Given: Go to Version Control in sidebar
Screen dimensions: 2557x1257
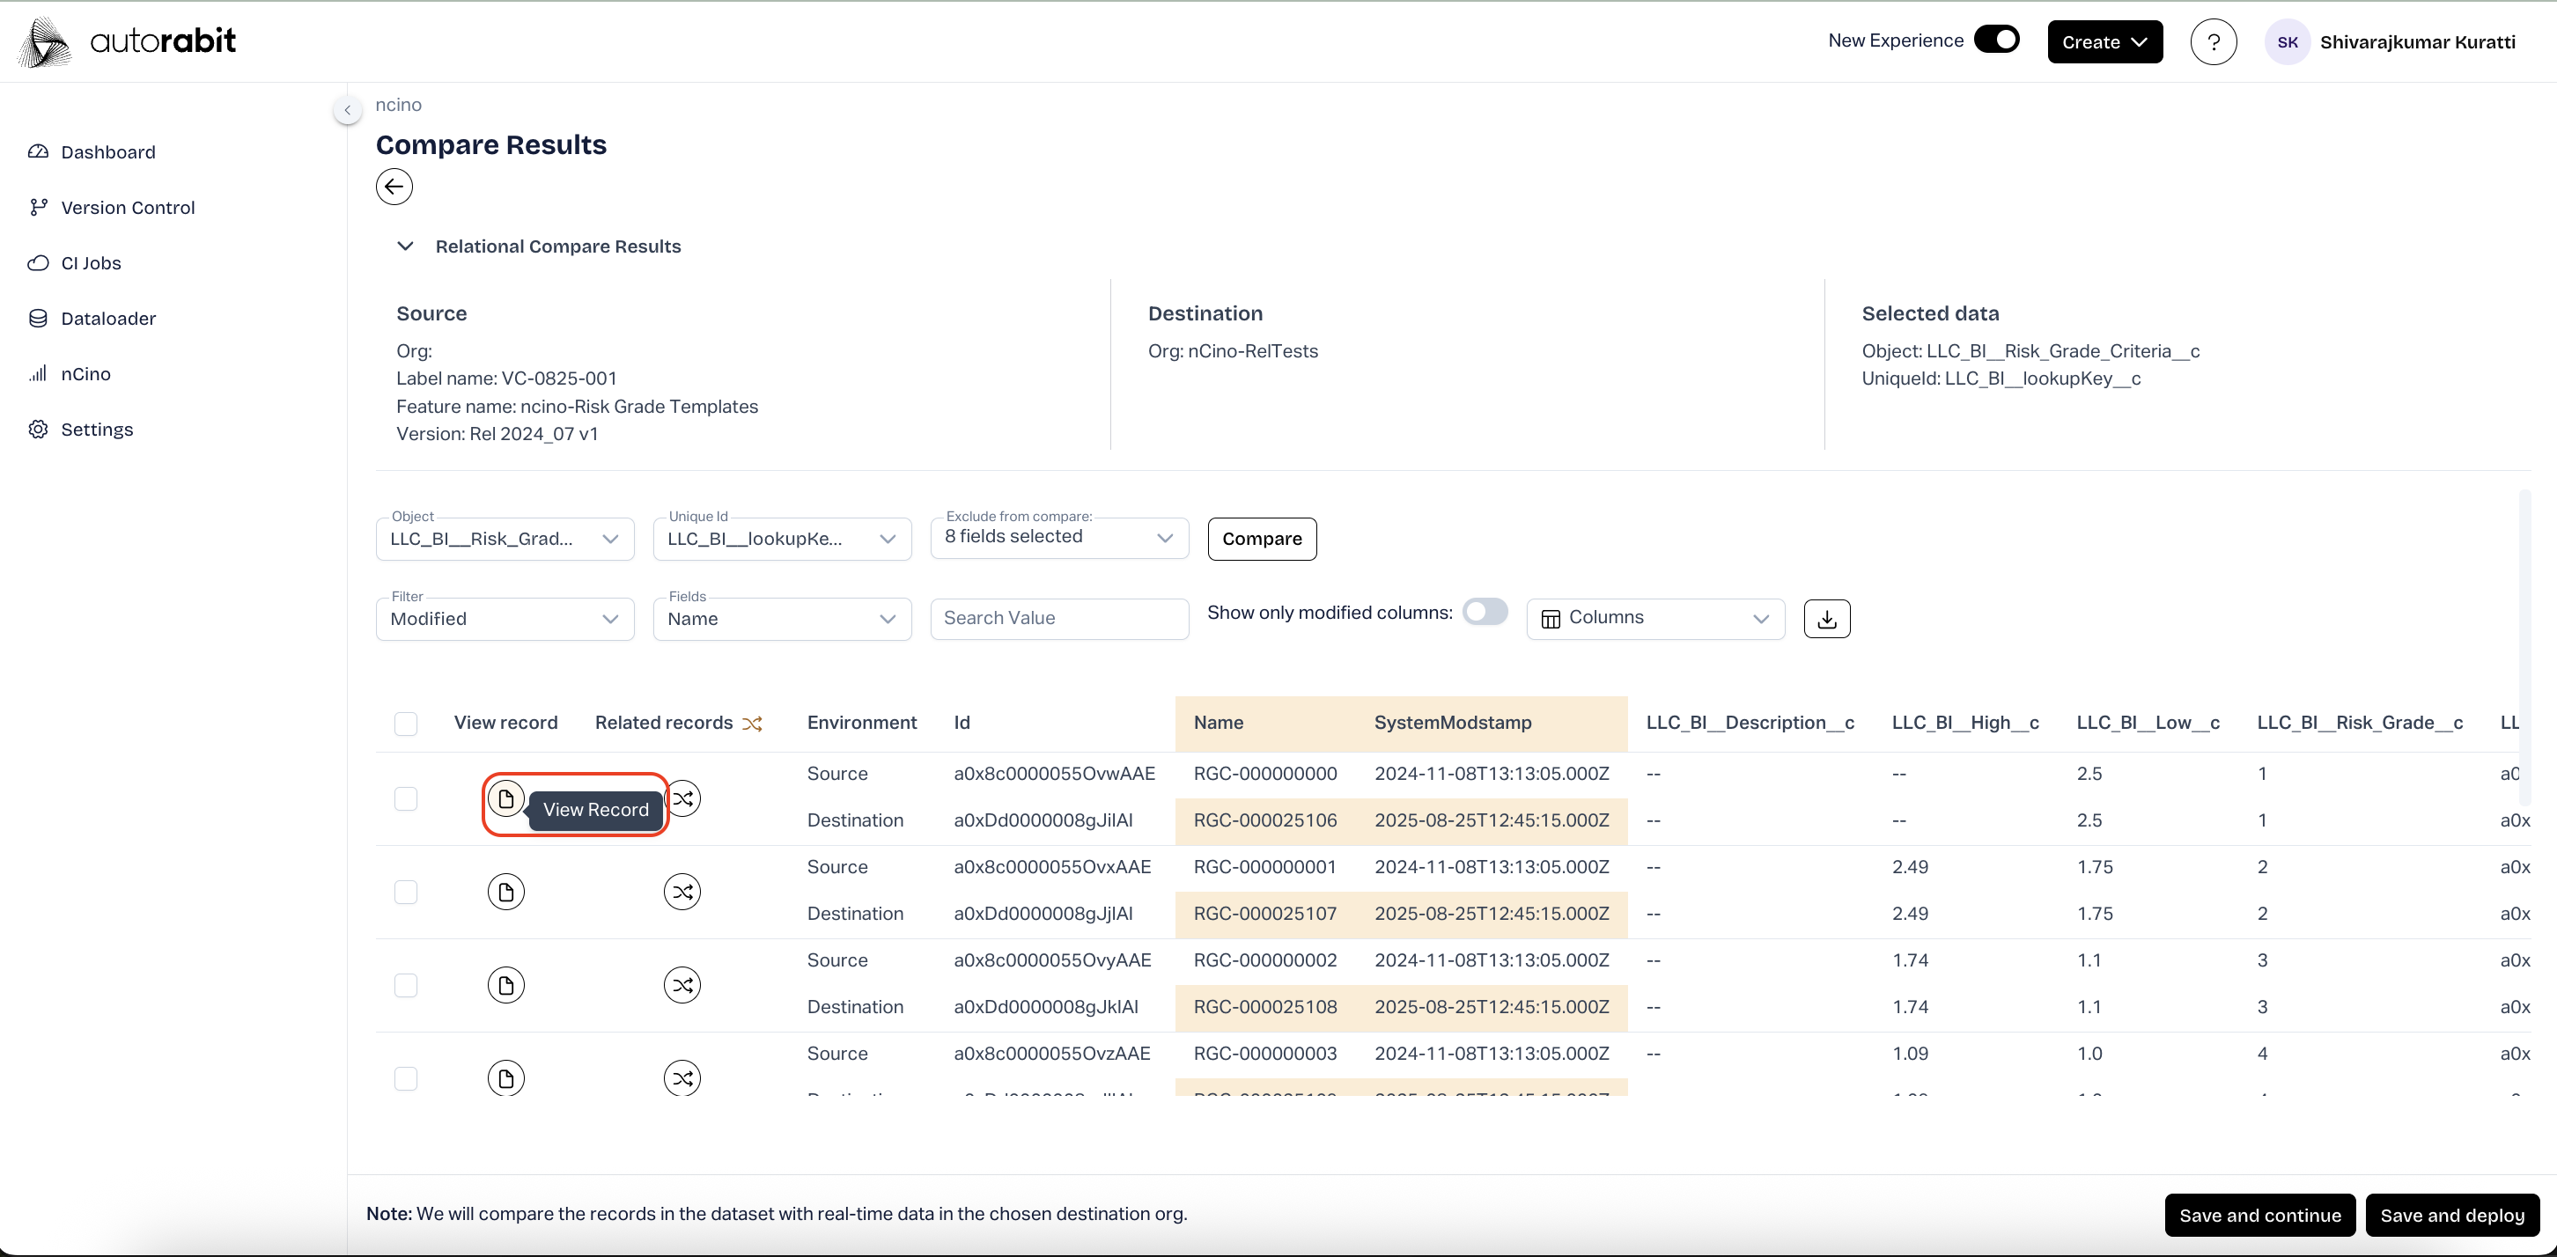Looking at the screenshot, I should point(127,208).
